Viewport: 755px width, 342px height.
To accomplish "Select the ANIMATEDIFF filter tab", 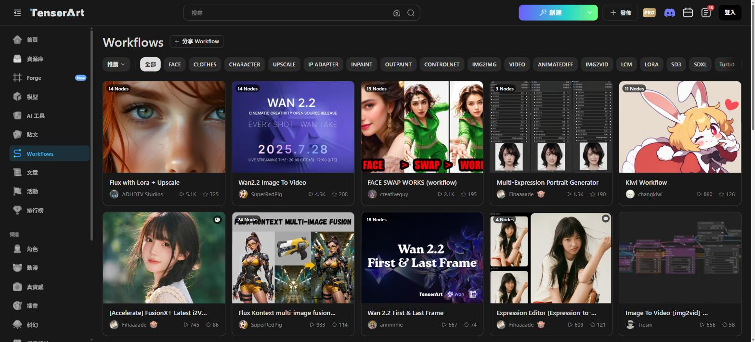I will 555,64.
